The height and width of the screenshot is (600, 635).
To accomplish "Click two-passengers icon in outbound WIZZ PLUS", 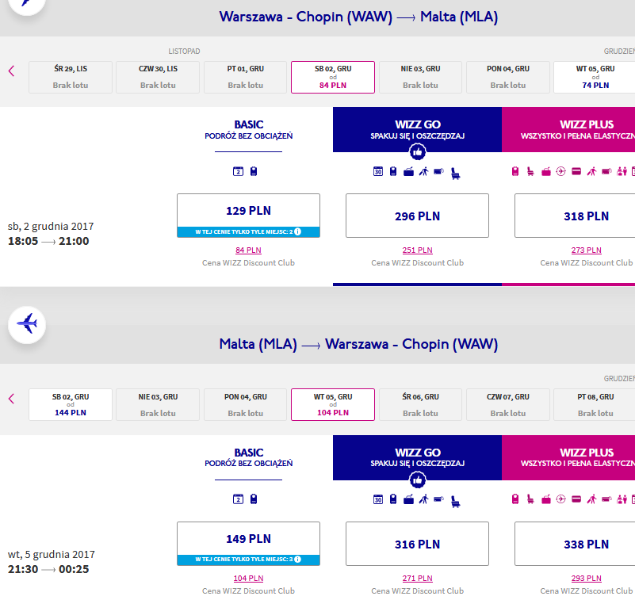I will tap(622, 172).
